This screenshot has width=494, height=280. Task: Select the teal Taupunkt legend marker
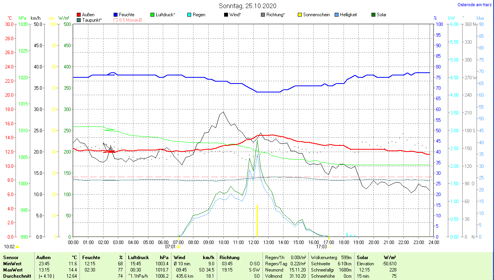coord(79,20)
